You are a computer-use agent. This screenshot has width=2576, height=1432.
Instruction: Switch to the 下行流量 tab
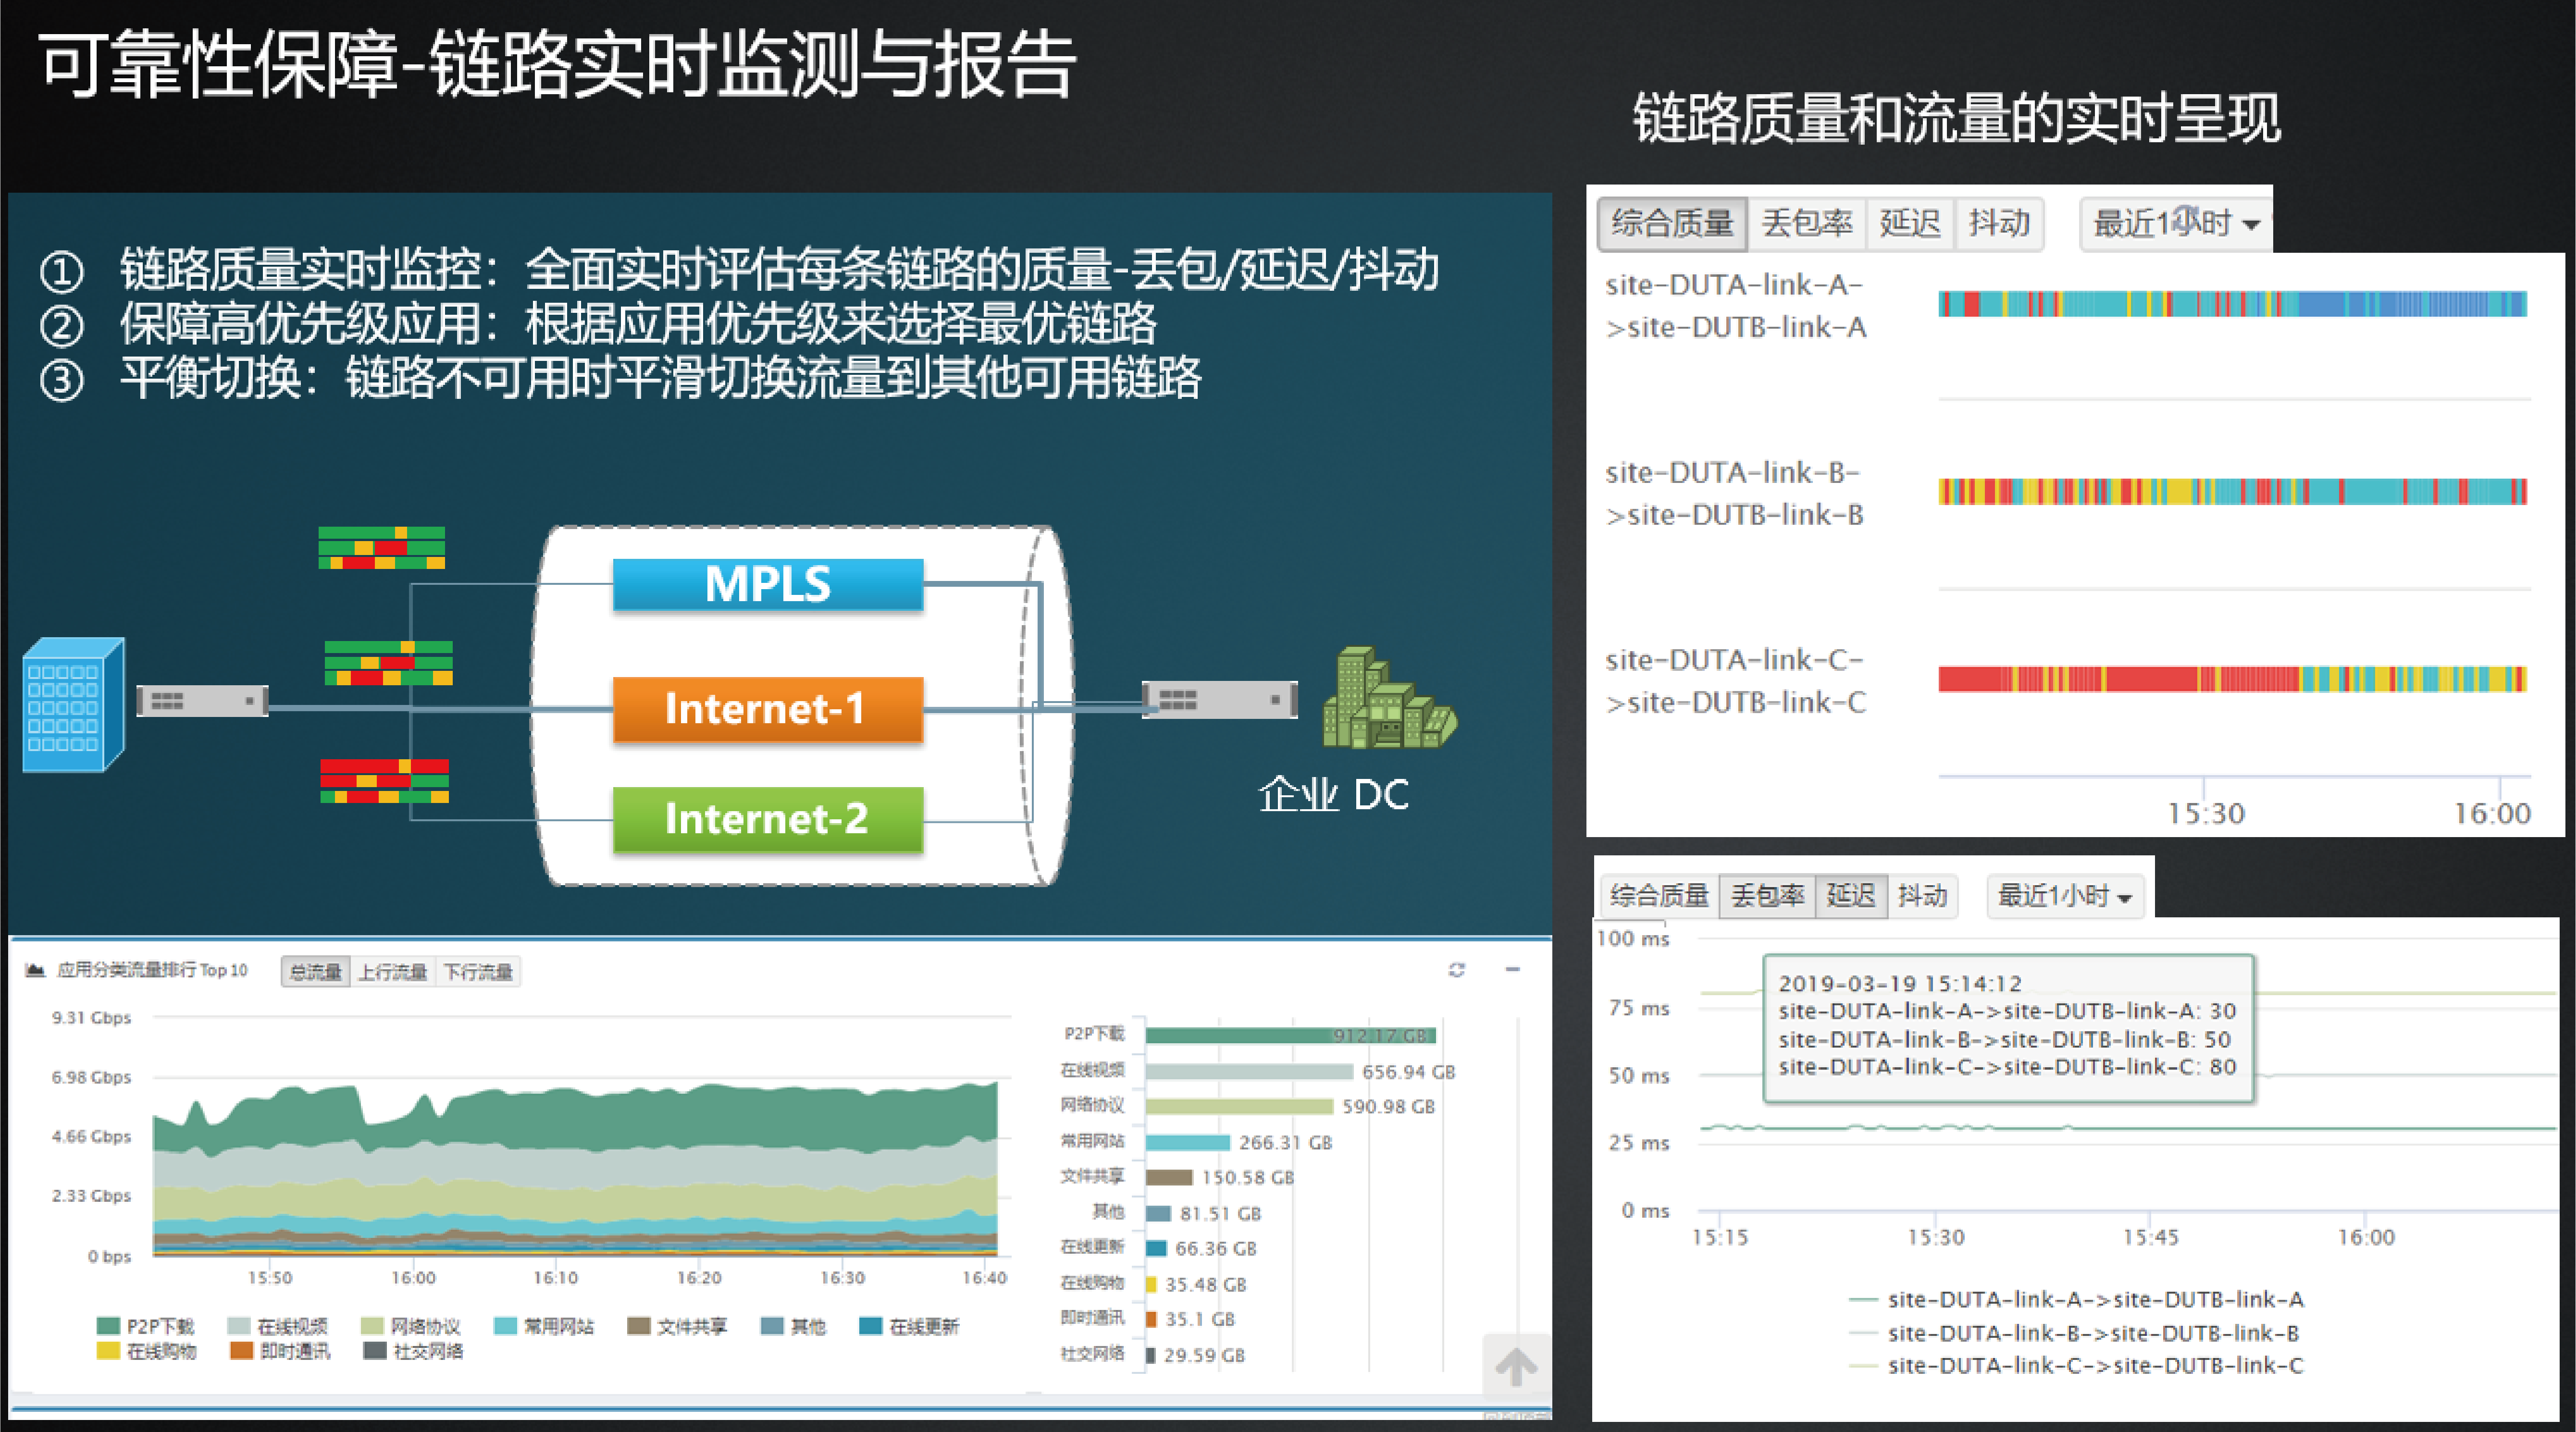pos(478,972)
